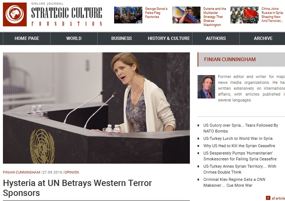285x201 pixels.
Task: Read Why US Had to Kill the Syrian Ceasefire
Action: pyautogui.click(x=239, y=146)
